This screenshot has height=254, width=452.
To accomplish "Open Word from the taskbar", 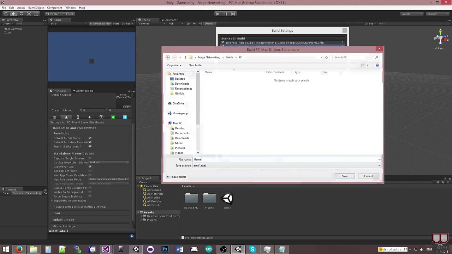I will point(179,249).
